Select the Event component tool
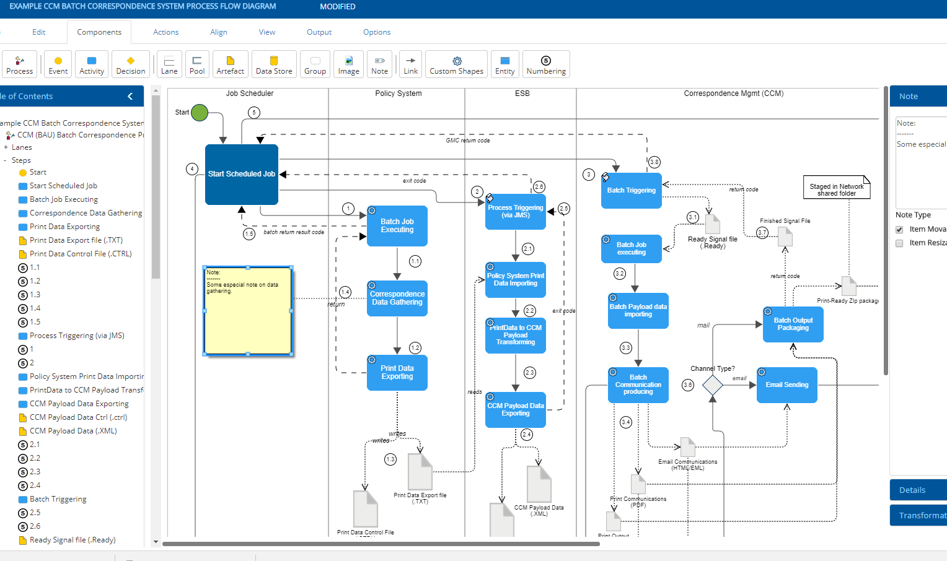The image size is (947, 561). pos(58,64)
